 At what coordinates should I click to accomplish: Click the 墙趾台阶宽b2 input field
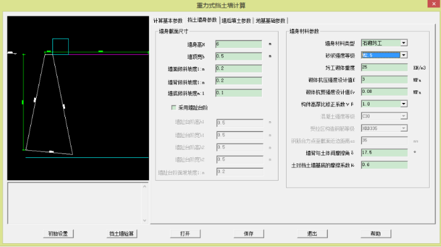(x=240, y=160)
